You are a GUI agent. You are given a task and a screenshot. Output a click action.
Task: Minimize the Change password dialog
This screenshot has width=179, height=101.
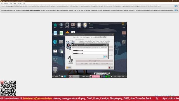pos(104,45)
